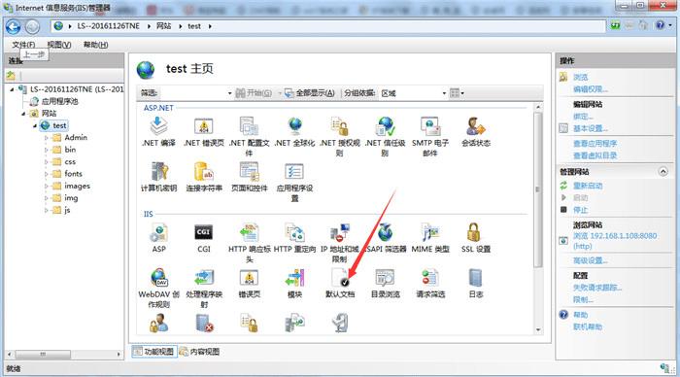Collapse the 网站 tree node

point(24,114)
